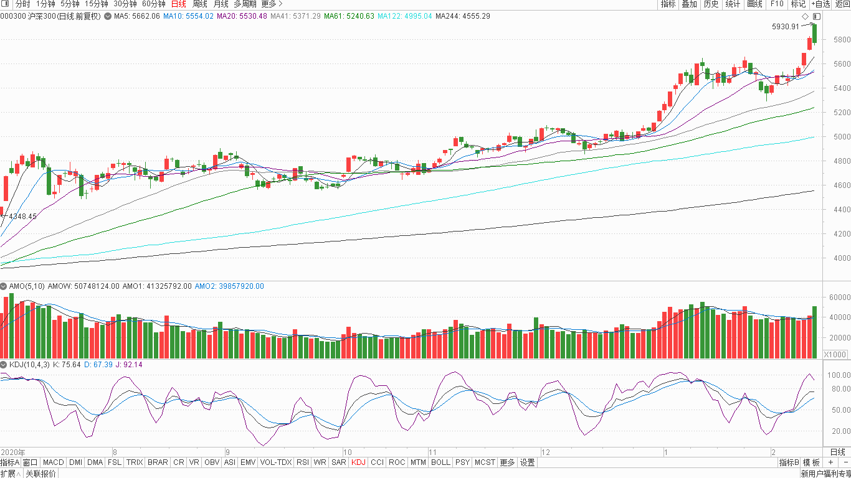Switch indicator to SAR
The image size is (851, 478).
pyautogui.click(x=338, y=462)
